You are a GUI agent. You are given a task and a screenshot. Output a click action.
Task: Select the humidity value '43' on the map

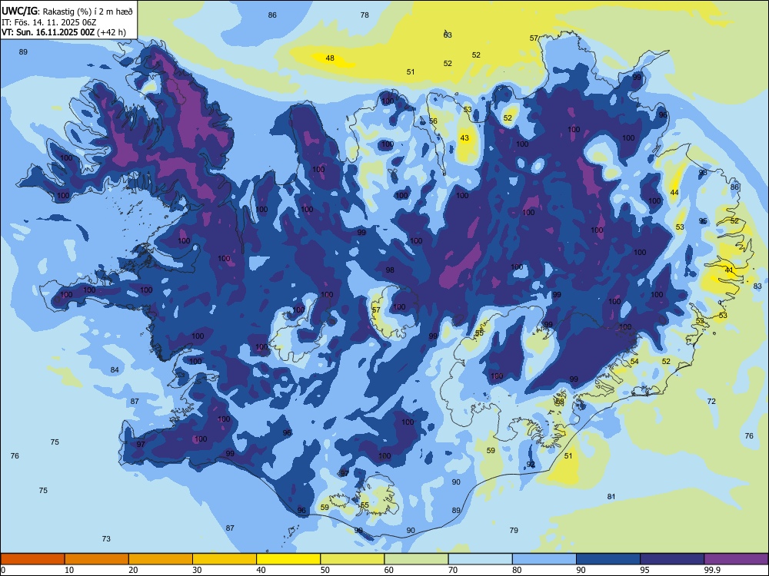click(464, 138)
